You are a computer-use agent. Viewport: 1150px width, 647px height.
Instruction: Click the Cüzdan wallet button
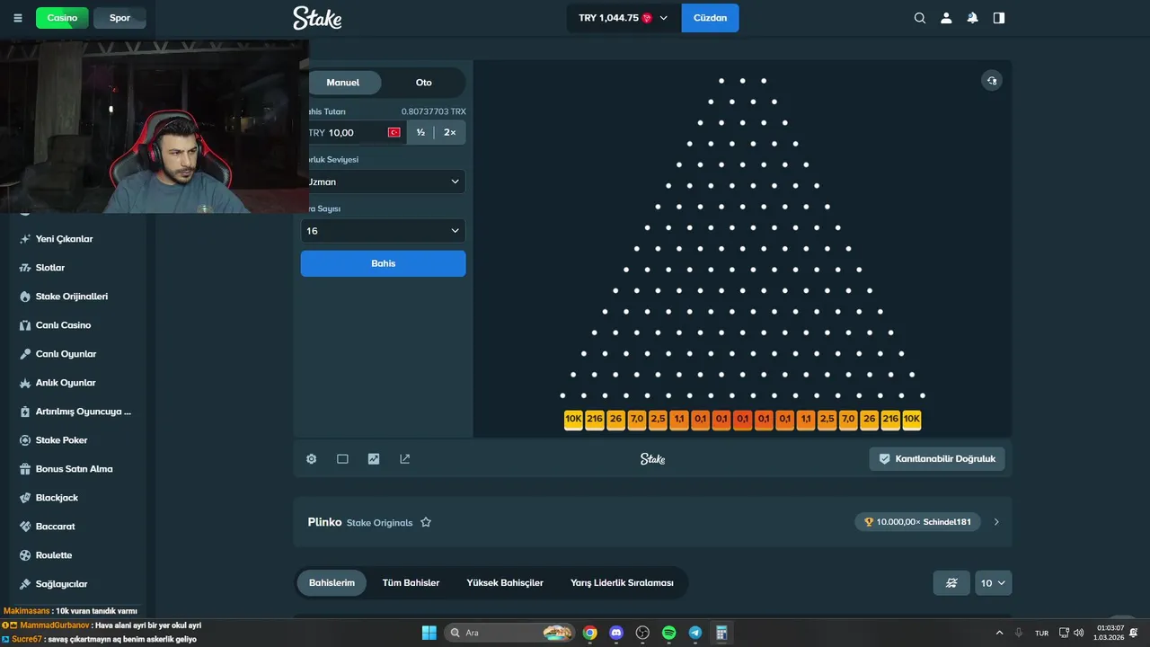coord(710,18)
